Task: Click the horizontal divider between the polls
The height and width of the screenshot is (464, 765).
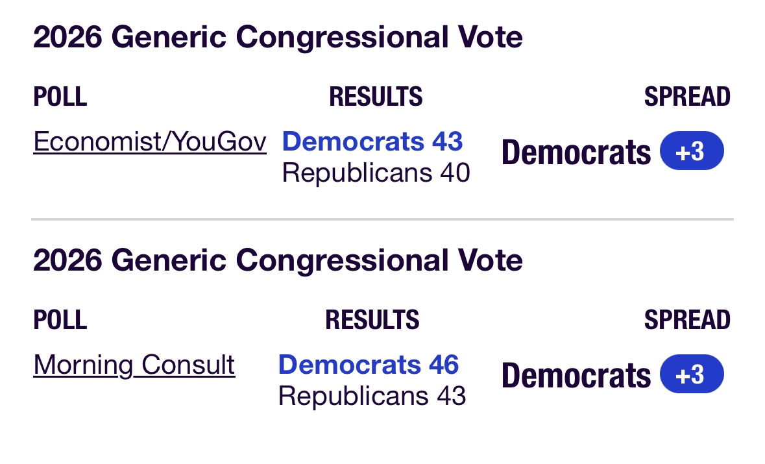Action: tap(382, 220)
